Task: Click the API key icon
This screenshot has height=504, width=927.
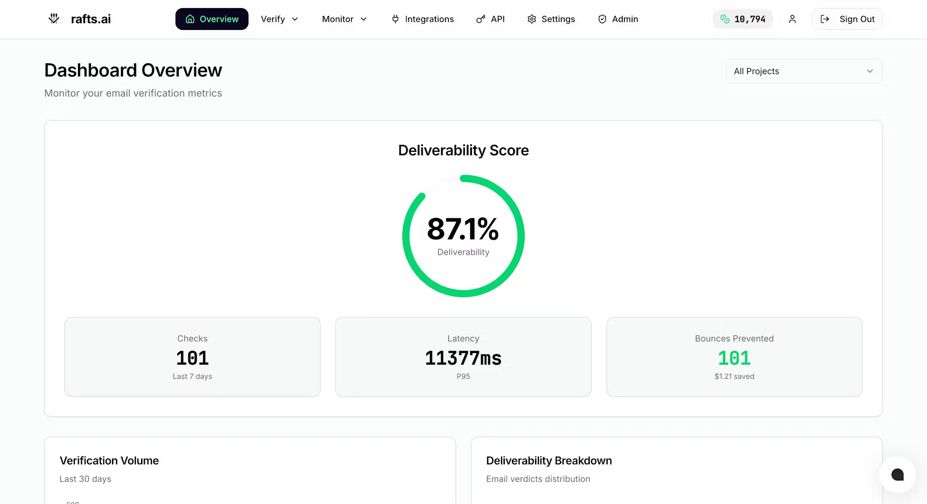Action: coord(480,19)
